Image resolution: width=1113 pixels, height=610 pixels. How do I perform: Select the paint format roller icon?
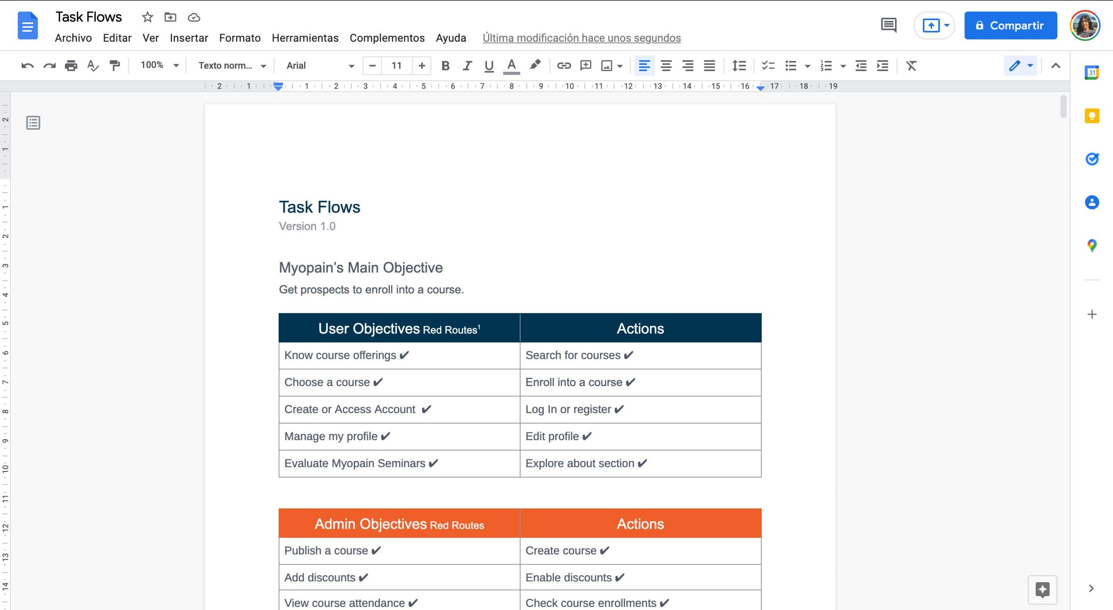click(115, 66)
